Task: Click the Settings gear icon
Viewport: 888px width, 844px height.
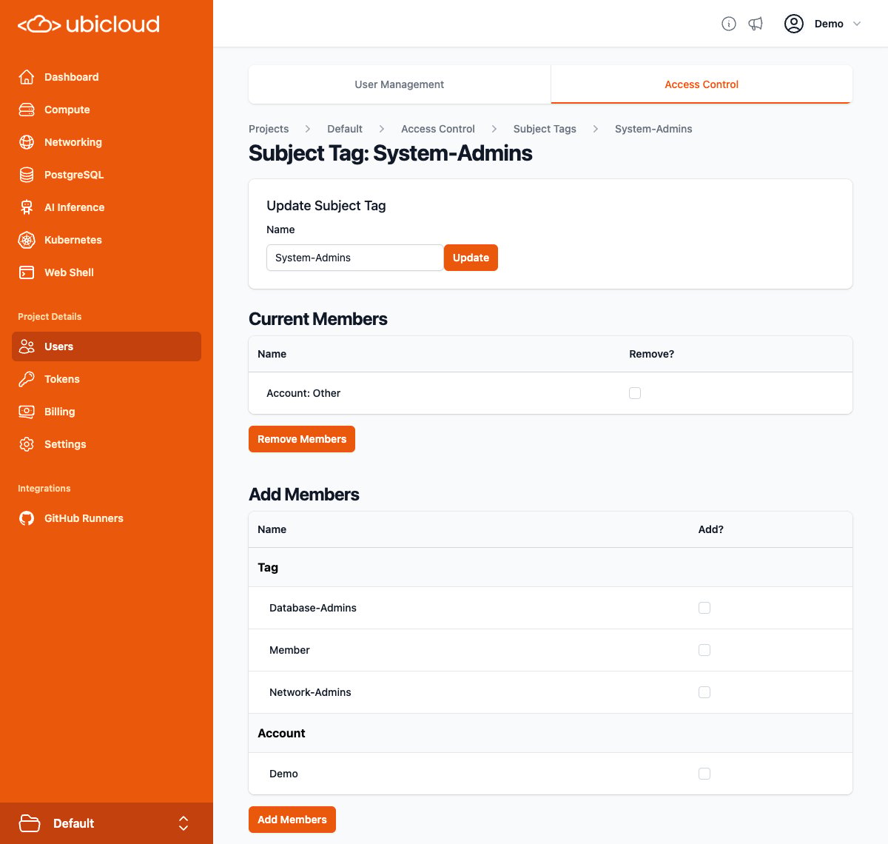Action: [x=27, y=444]
